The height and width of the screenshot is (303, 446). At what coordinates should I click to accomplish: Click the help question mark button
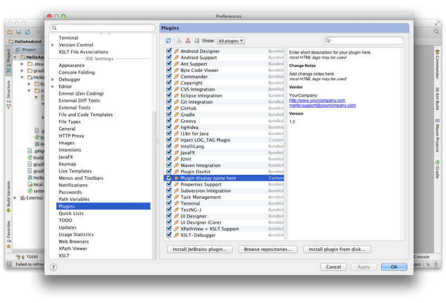pos(53,267)
